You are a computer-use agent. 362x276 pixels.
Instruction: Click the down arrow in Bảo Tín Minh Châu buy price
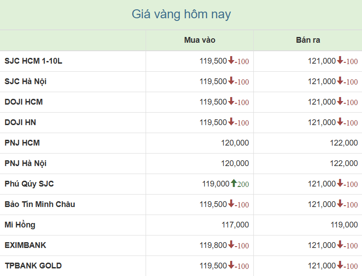click(231, 204)
